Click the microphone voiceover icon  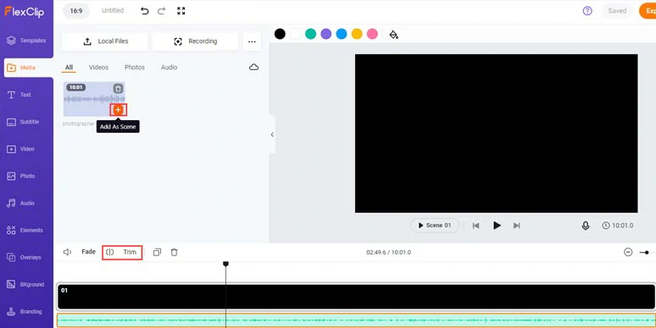586,226
